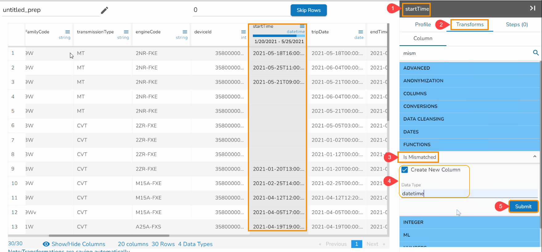
Task: Open the startTime column menu icon
Action: click(302, 26)
